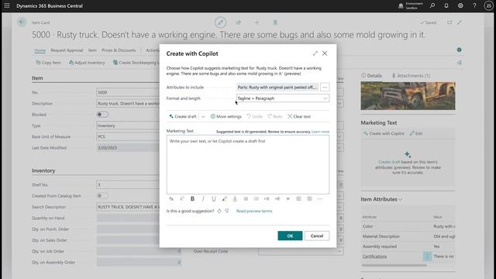Click the rusty truck item picture
This screenshot has height=279, width=496.
pos(408,96)
